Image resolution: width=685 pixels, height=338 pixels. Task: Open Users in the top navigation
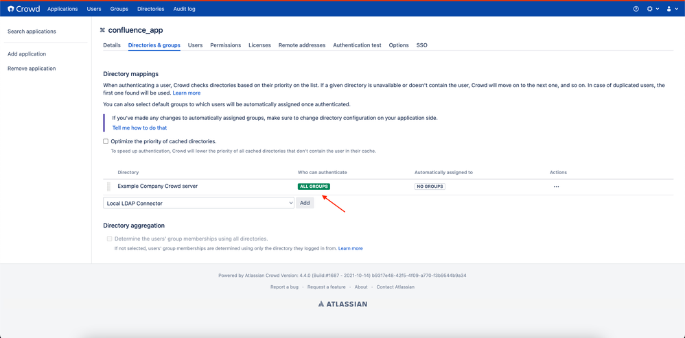tap(94, 9)
